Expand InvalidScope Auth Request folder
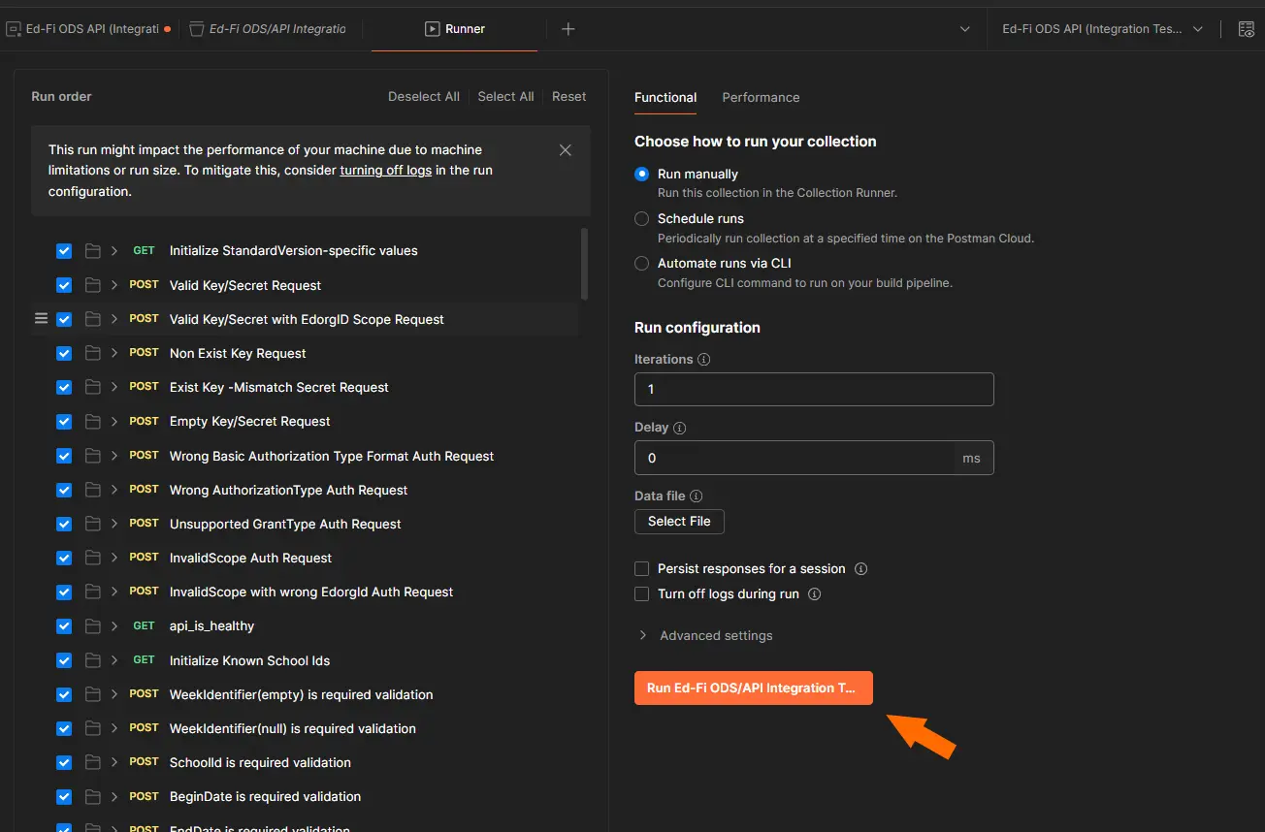 point(114,559)
